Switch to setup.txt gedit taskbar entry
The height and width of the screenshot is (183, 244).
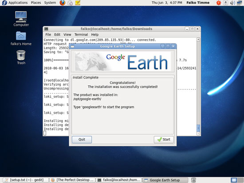(x=26, y=180)
